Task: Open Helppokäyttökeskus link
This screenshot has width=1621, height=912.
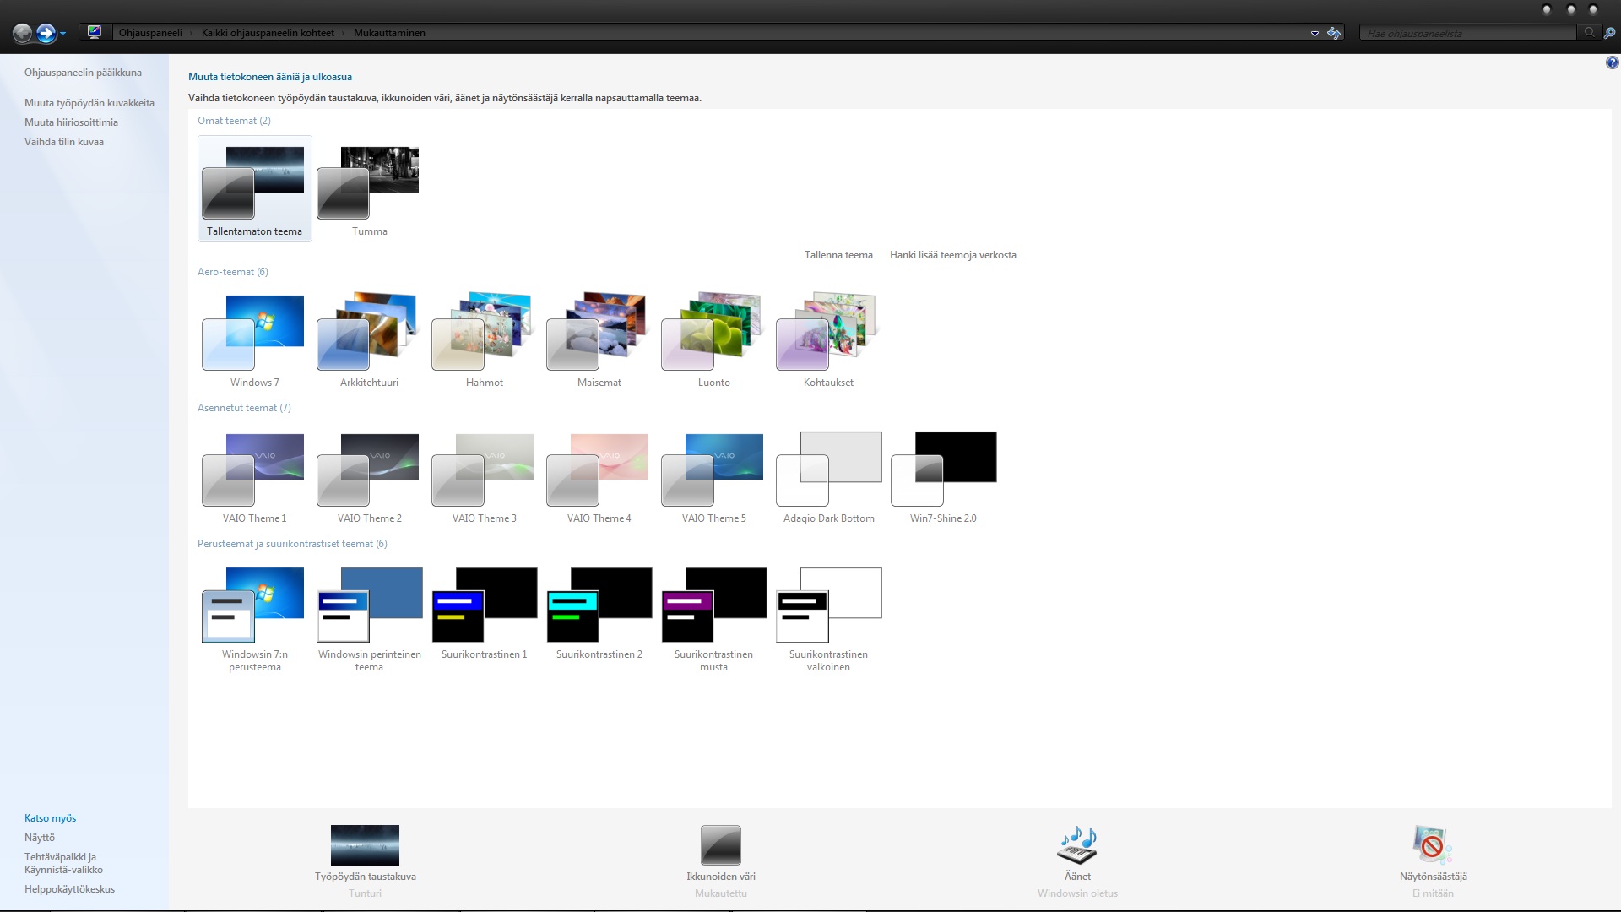Action: (x=69, y=889)
